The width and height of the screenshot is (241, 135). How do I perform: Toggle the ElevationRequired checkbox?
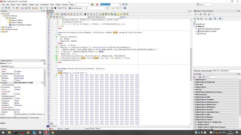pyautogui.click(x=15, y=110)
